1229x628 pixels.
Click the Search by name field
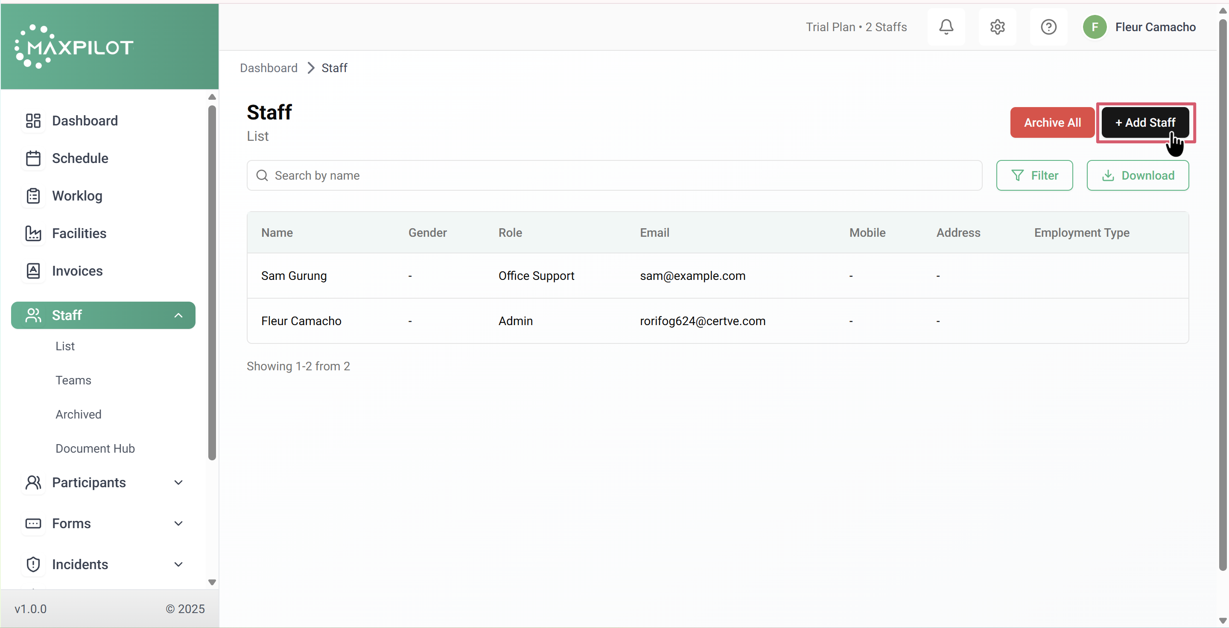tap(614, 175)
